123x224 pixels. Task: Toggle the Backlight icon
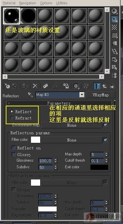(114, 19)
